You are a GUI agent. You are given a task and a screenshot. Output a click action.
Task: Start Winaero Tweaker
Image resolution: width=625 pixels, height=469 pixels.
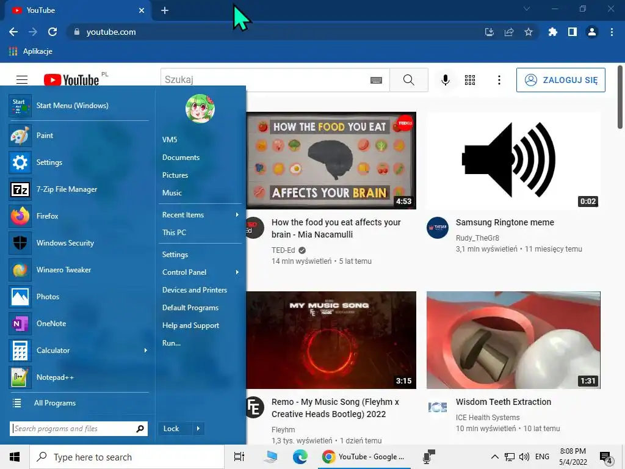click(x=79, y=270)
